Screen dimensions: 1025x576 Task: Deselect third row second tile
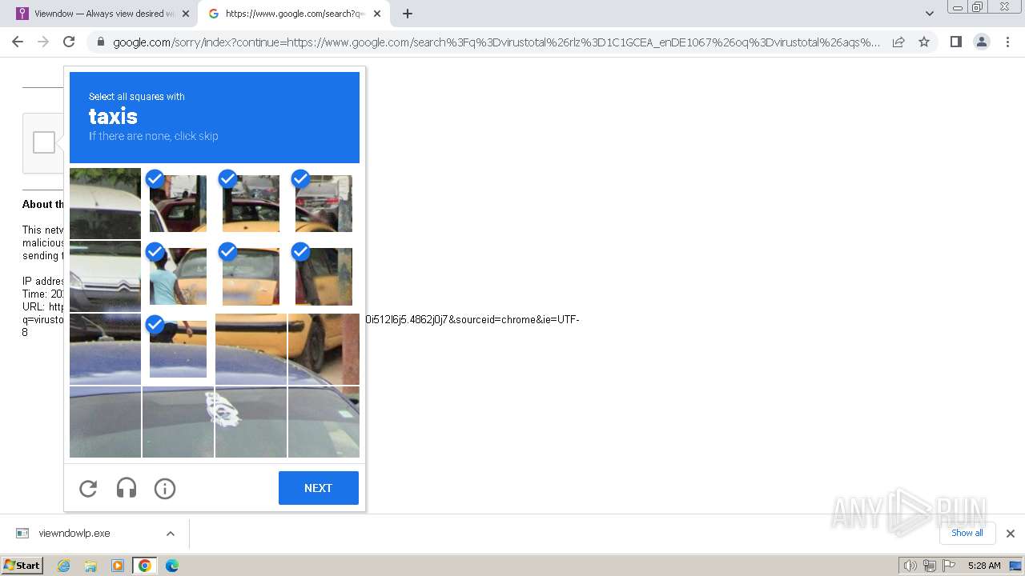178,349
